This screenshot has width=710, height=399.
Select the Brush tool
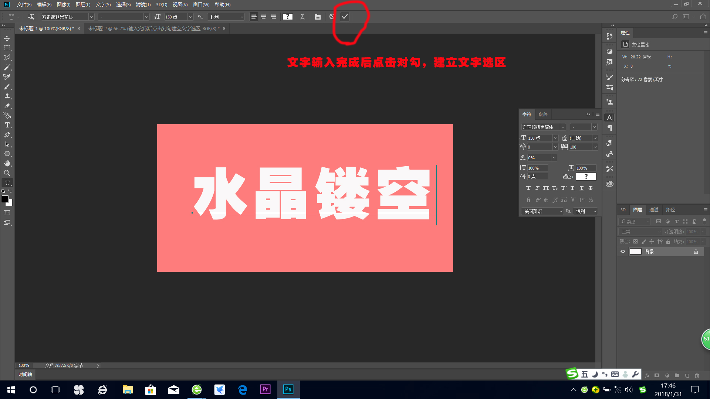click(7, 86)
